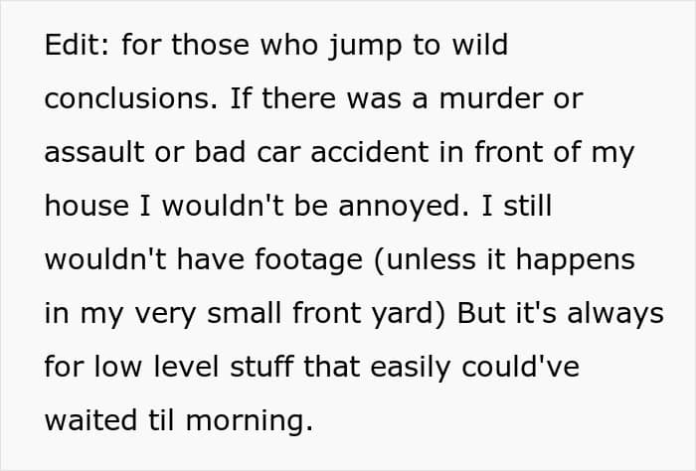The height and width of the screenshot is (471, 696).
Task: Click the word 'assault' in third line
Action: pos(94,152)
